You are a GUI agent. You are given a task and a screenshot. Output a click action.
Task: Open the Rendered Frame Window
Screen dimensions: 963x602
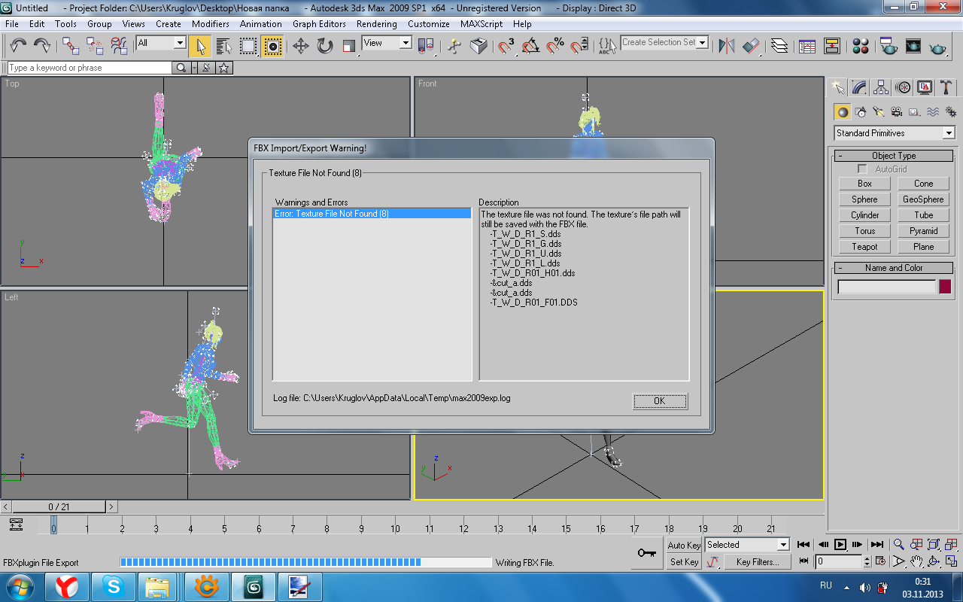pos(913,46)
